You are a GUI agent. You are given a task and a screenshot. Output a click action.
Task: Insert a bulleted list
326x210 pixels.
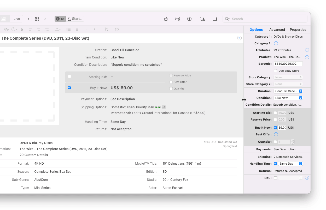(x=68, y=29)
